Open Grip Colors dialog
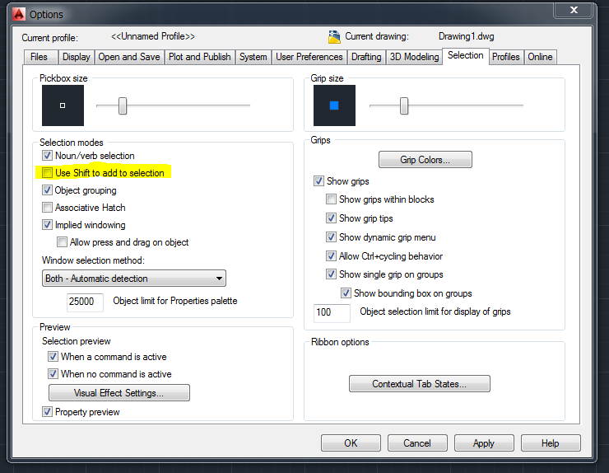The width and height of the screenshot is (609, 473). coord(425,160)
